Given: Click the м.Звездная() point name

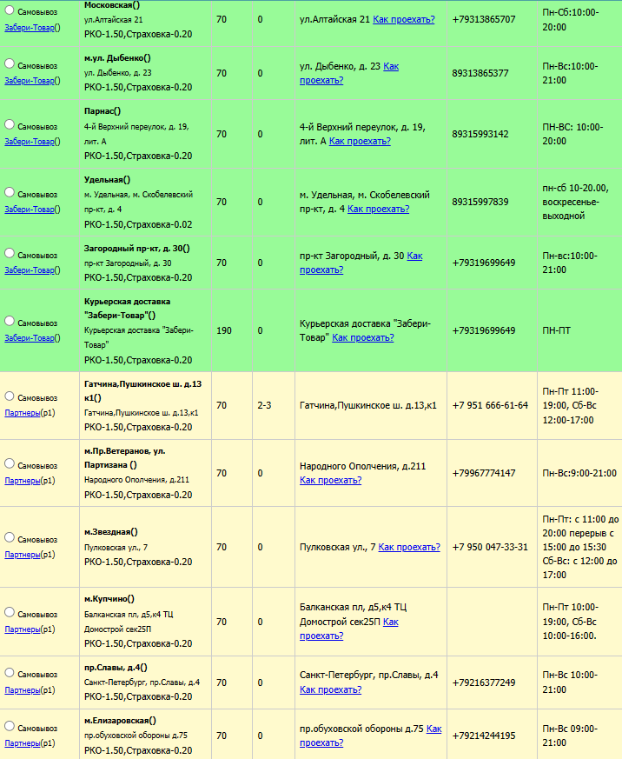Looking at the screenshot, I should click(x=110, y=531).
